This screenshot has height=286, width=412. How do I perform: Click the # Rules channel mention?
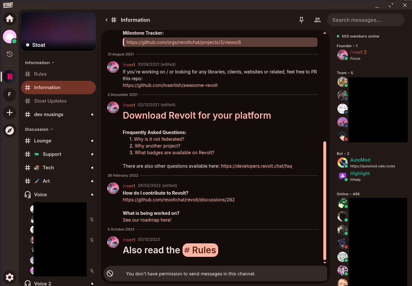[200, 250]
